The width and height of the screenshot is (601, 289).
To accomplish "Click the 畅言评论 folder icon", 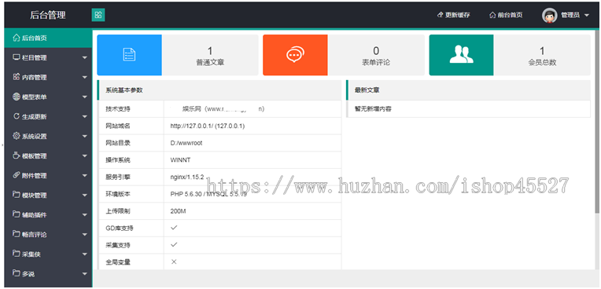I will (x=16, y=234).
